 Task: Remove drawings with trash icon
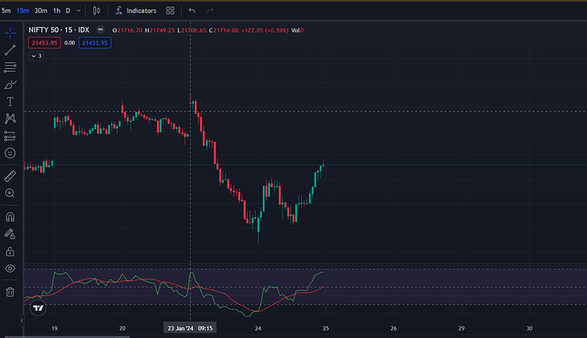pos(10,291)
